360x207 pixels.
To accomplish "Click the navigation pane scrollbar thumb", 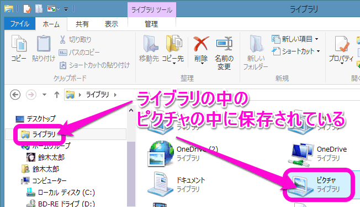I will [131, 174].
